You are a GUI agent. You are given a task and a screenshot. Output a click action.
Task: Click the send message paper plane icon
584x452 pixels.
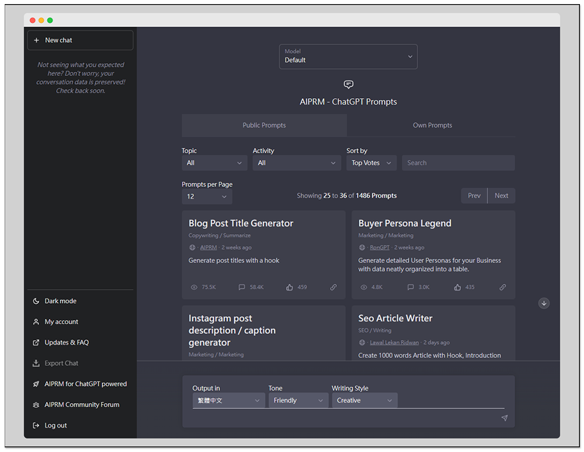tap(504, 418)
